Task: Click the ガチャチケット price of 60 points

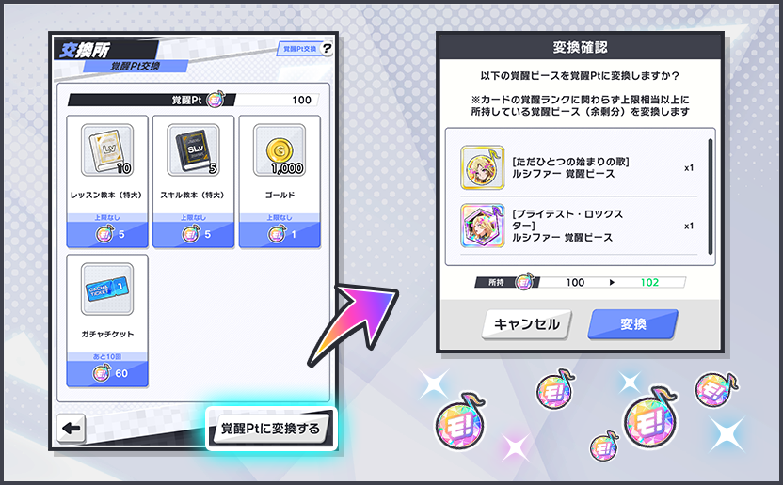Action: click(x=107, y=373)
